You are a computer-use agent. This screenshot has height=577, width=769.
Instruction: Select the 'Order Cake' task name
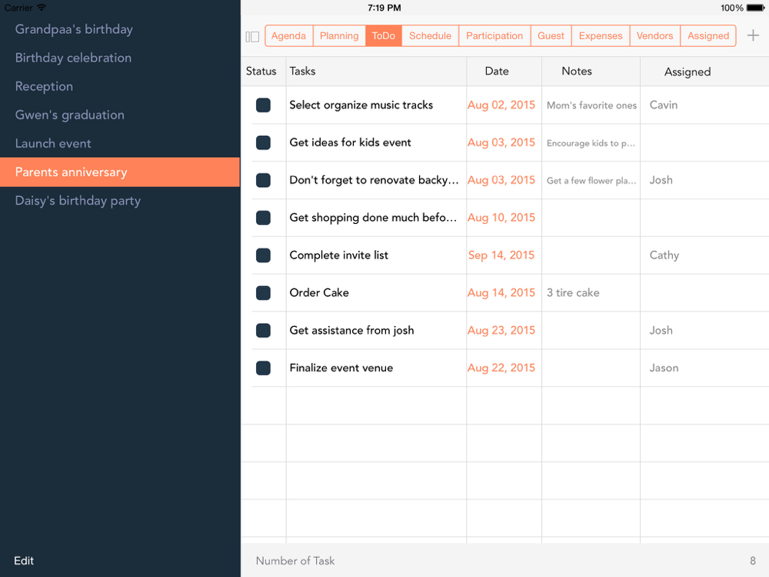[x=319, y=293]
